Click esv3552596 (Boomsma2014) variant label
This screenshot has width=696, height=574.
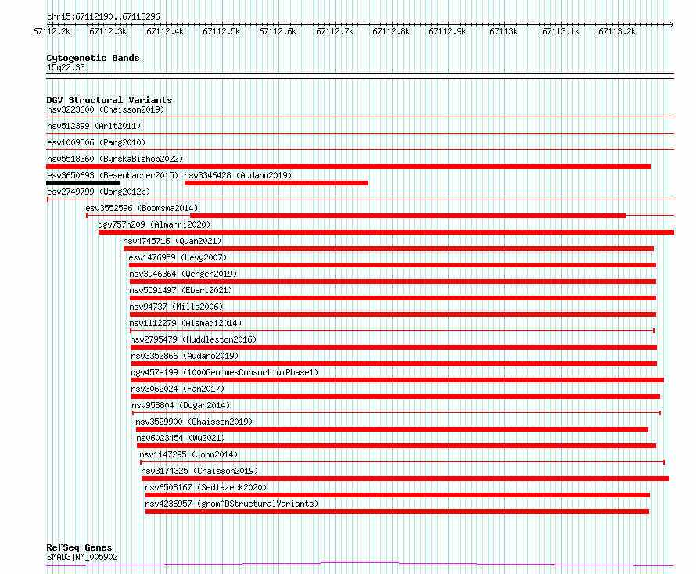point(142,208)
